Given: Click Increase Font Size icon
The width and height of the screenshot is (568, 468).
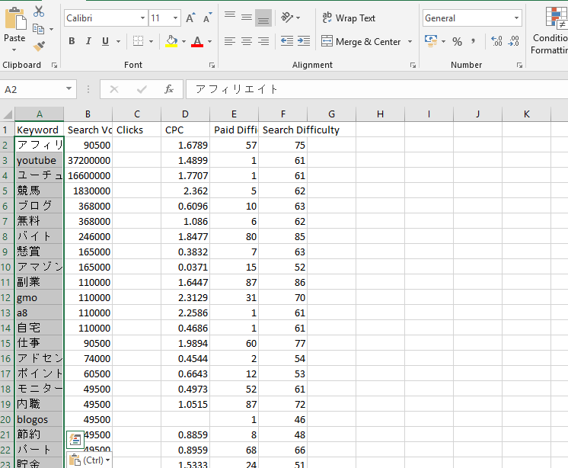Looking at the screenshot, I should click(x=190, y=18).
